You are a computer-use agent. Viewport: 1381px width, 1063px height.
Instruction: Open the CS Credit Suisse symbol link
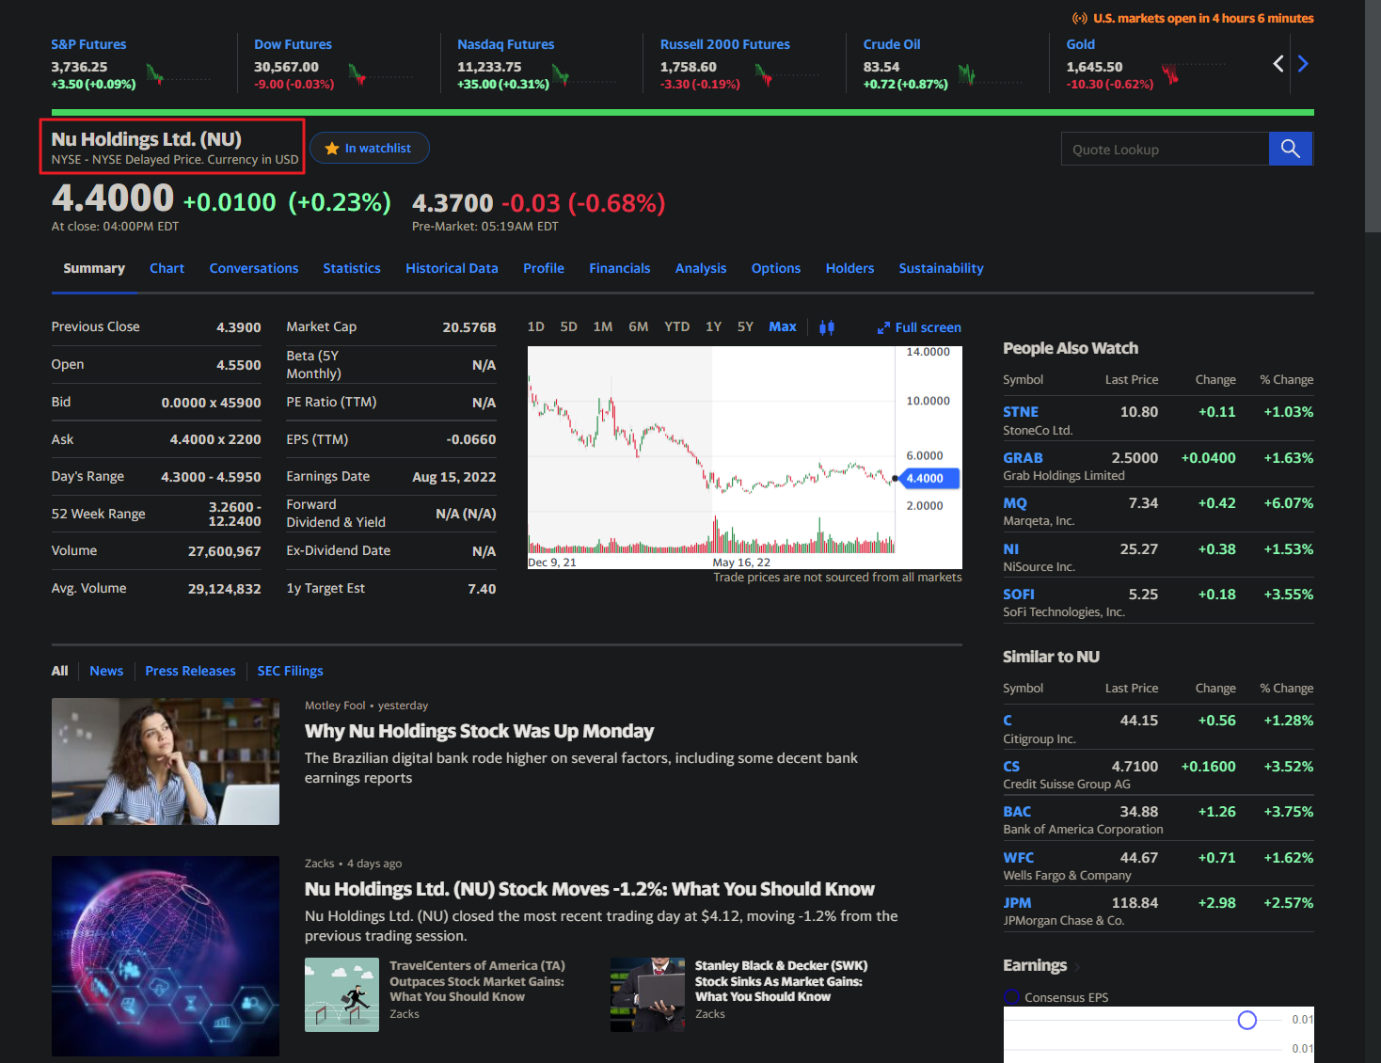1011,767
